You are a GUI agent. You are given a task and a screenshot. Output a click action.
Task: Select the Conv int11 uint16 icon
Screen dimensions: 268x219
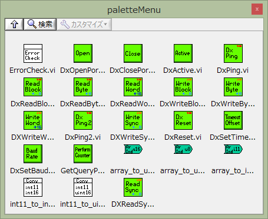coord(83,187)
